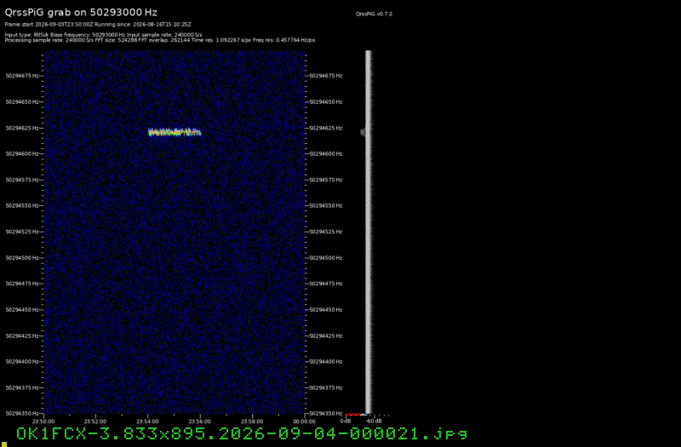Click the 23:58:00 time axis label
Viewport: 681px width, 447px height.
tap(252, 421)
